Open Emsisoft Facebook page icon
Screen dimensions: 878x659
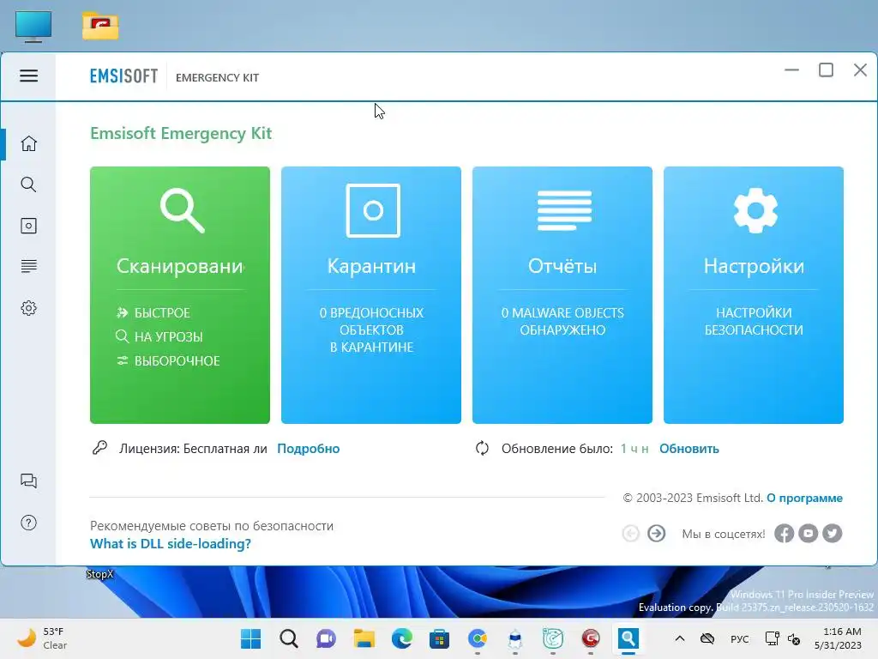coord(784,533)
